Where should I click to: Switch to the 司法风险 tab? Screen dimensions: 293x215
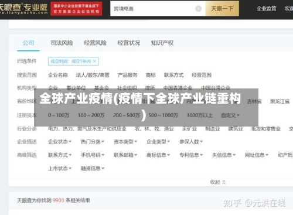pyautogui.click(x=62, y=43)
